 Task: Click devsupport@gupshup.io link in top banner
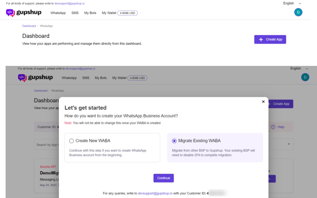click(x=69, y=3)
